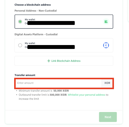Click the Transfer amount label
129x127 pixels.
(x=25, y=75)
